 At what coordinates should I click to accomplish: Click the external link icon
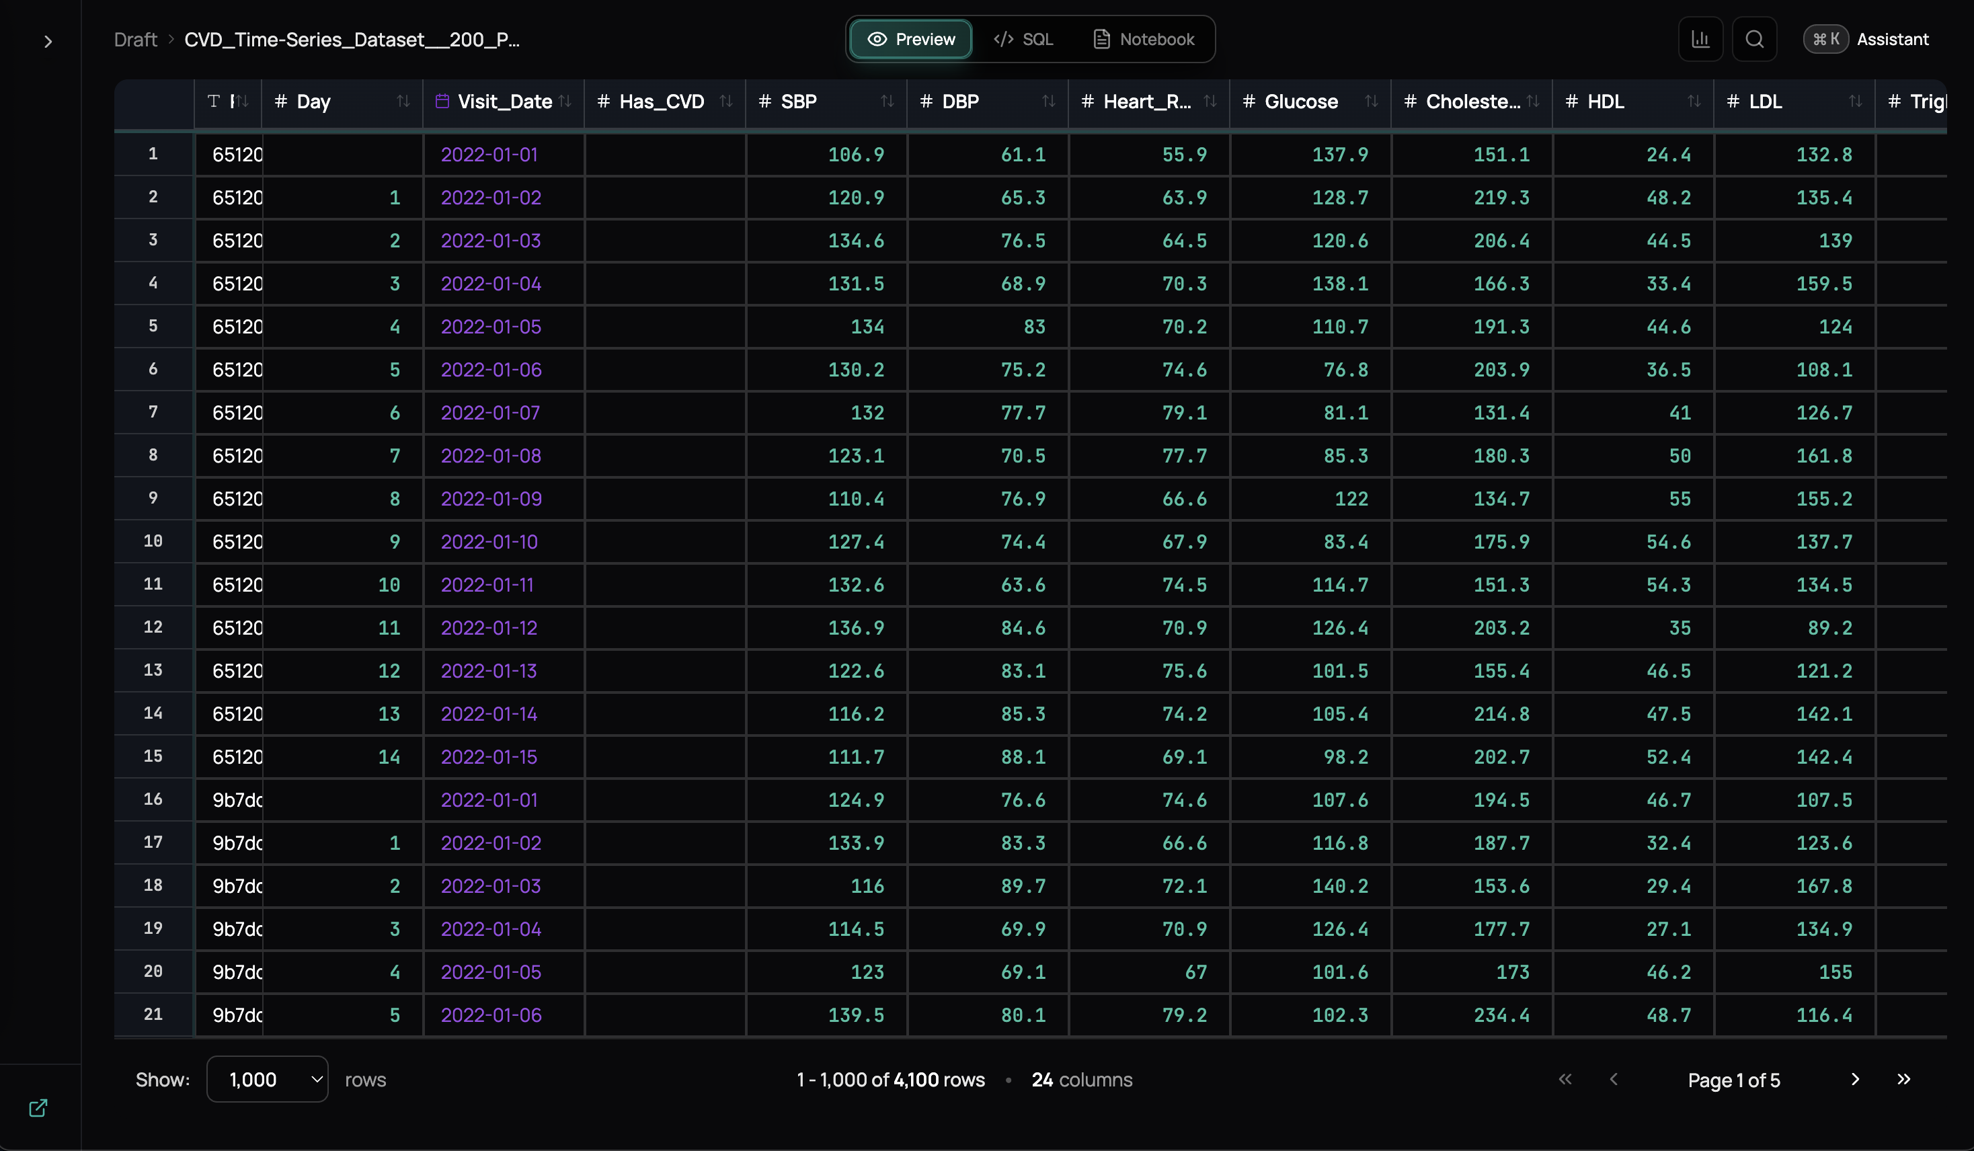click(38, 1108)
